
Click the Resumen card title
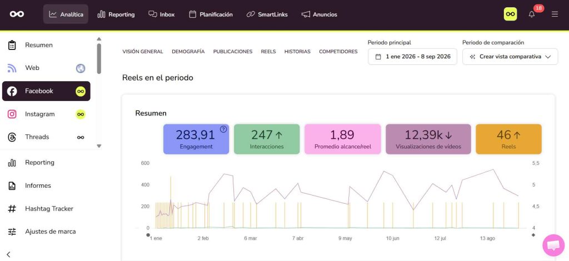(x=151, y=113)
